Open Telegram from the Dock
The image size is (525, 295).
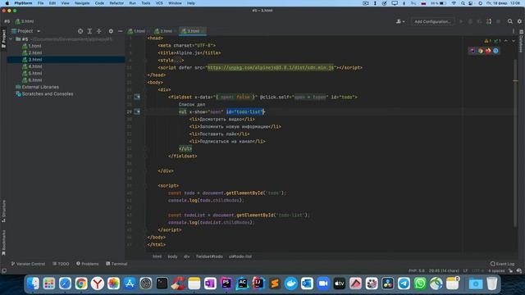point(404,284)
